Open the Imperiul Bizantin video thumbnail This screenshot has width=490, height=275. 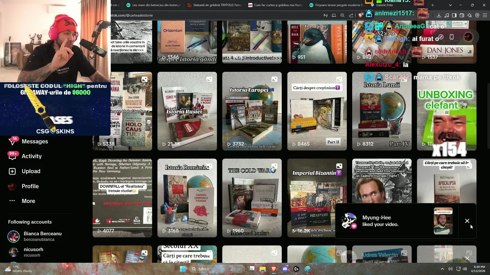[x=317, y=198]
